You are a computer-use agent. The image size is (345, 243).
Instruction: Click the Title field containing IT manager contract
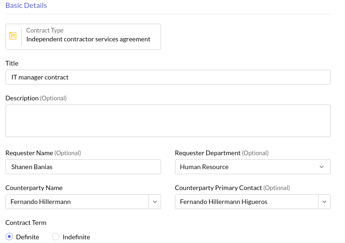point(168,77)
